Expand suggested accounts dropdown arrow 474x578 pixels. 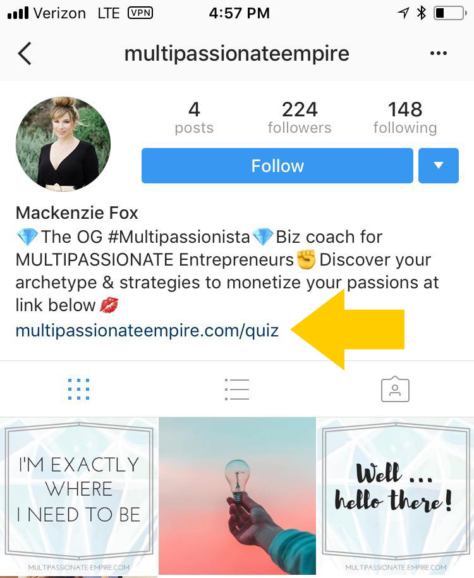point(438,166)
